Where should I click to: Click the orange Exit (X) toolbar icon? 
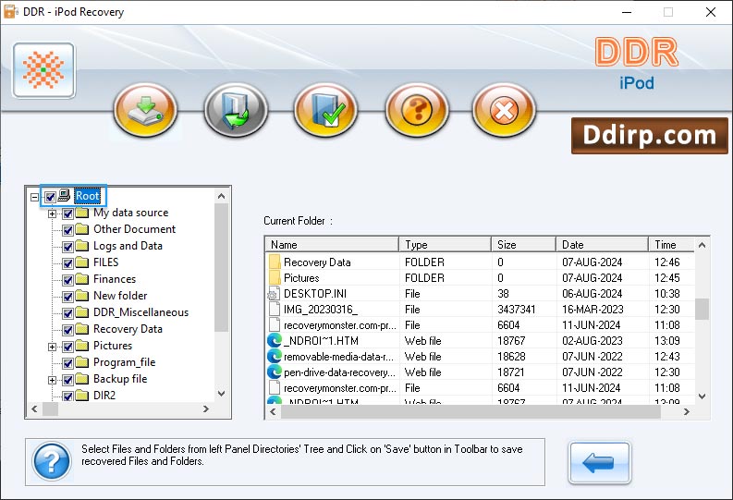click(x=504, y=111)
